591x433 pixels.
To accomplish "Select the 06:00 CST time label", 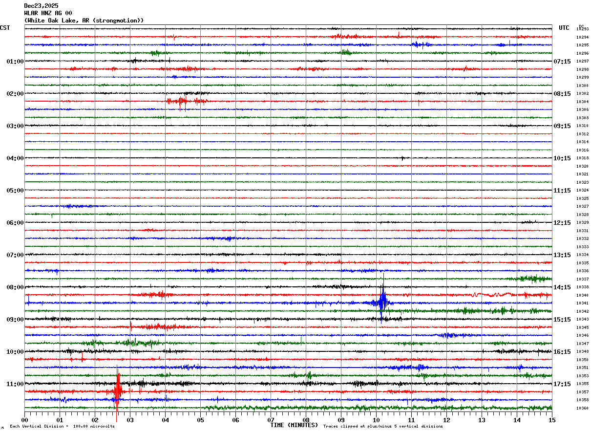I will pyautogui.click(x=15, y=223).
